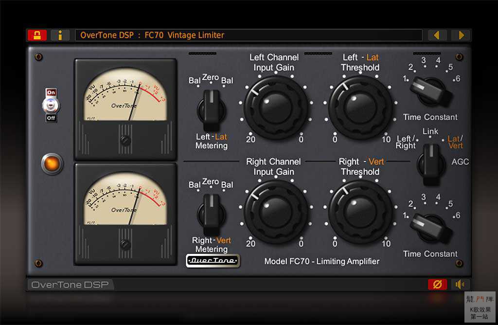
Task: Switch the Right-Vert Metering selector
Action: pyautogui.click(x=211, y=215)
